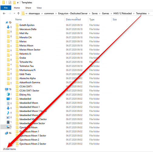
Task: Open the Share ribbon tab
Action: (x=28, y=8)
